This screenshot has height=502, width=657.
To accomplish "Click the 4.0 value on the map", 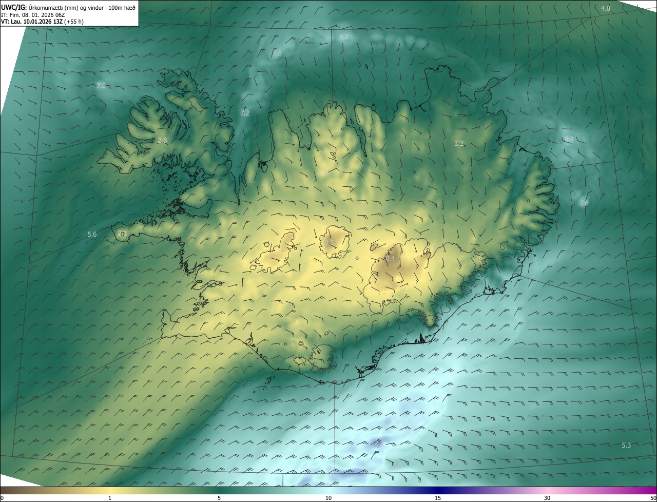I will click(x=606, y=8).
